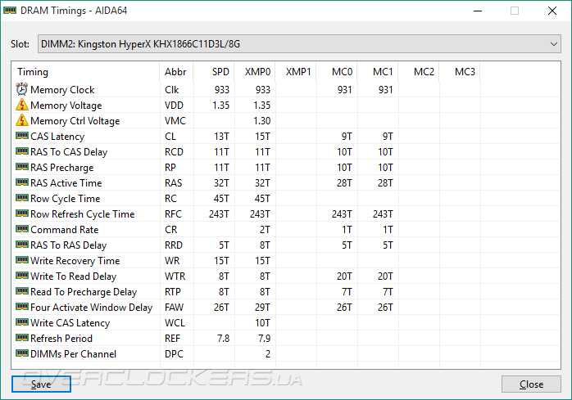Click the memory chip icon for CAS Latency

click(21, 137)
